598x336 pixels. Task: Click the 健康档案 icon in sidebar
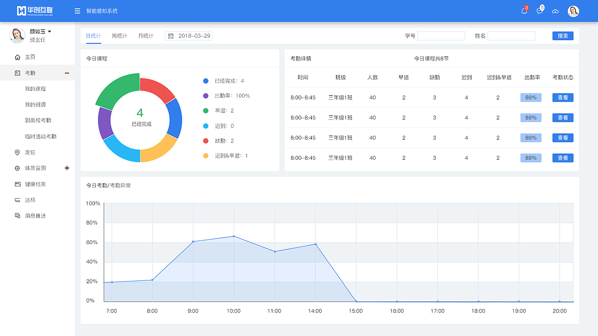pyautogui.click(x=18, y=184)
